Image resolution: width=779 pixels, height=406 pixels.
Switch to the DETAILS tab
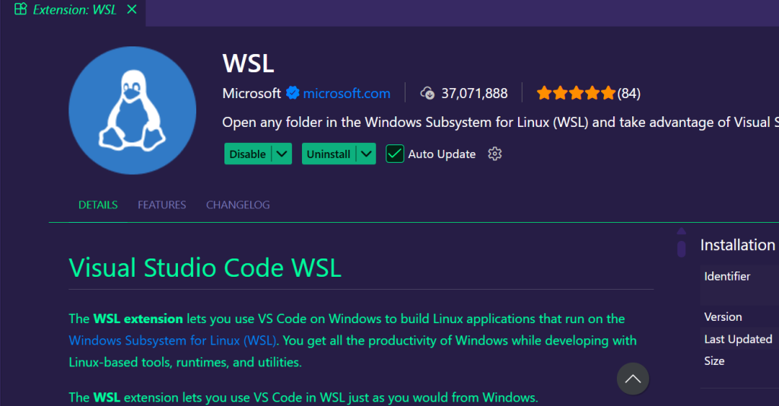98,205
